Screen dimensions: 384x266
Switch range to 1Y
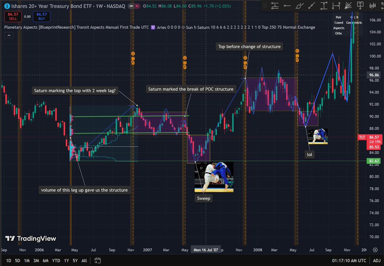click(66, 261)
